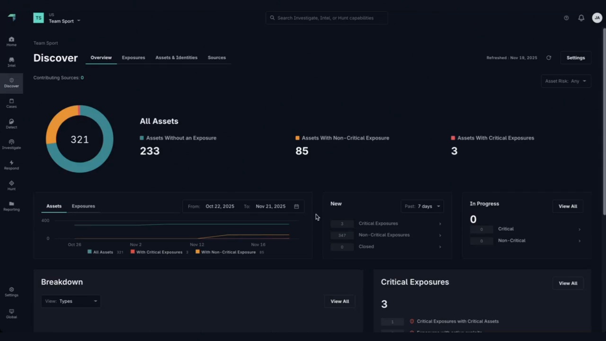The height and width of the screenshot is (341, 606).
Task: Click the search magnifier icon
Action: click(x=272, y=18)
